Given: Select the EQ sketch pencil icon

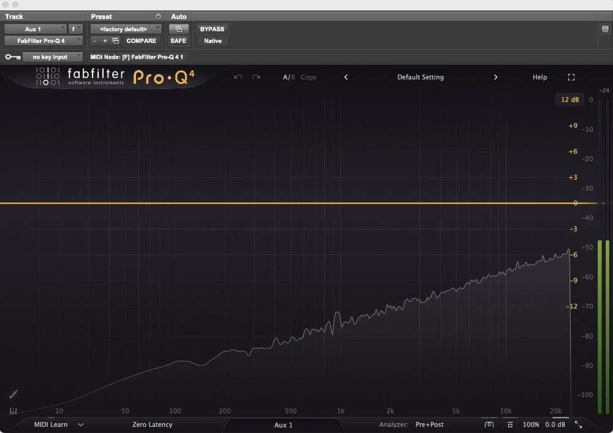Looking at the screenshot, I should click(13, 394).
